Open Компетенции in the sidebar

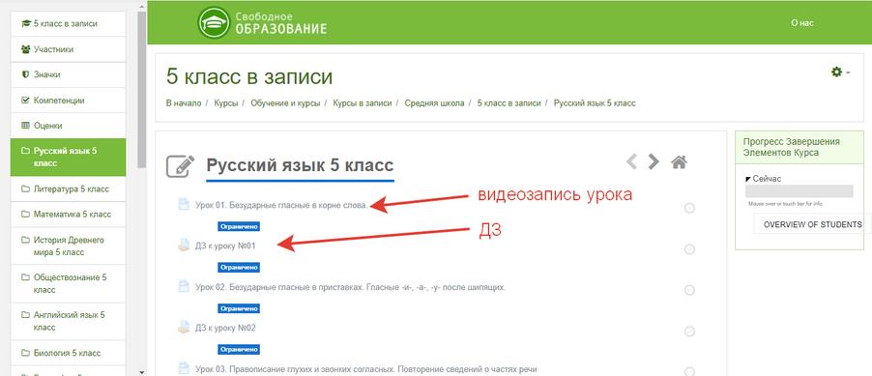pos(68,101)
